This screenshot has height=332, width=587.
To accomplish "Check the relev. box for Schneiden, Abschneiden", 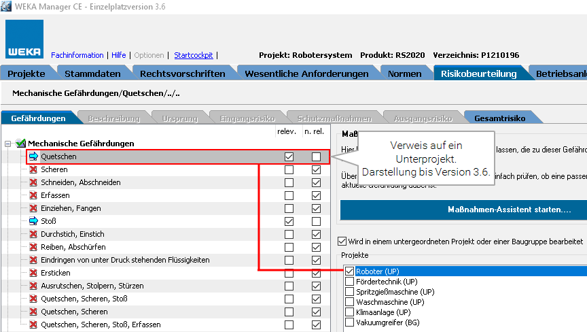I will click(x=289, y=183).
